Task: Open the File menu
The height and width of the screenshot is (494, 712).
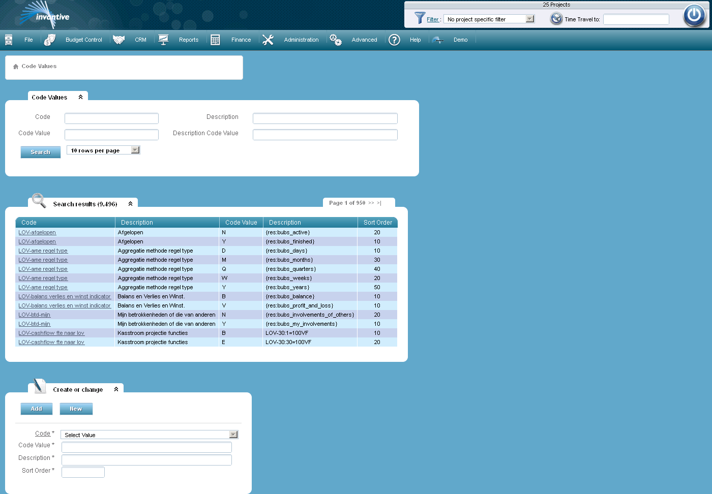Action: (x=28, y=40)
